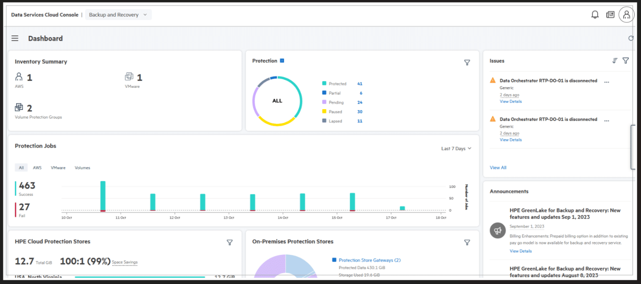This screenshot has width=641, height=284.
Task: Click the Protection Store Gateways blue swatch
Action: coord(334,260)
